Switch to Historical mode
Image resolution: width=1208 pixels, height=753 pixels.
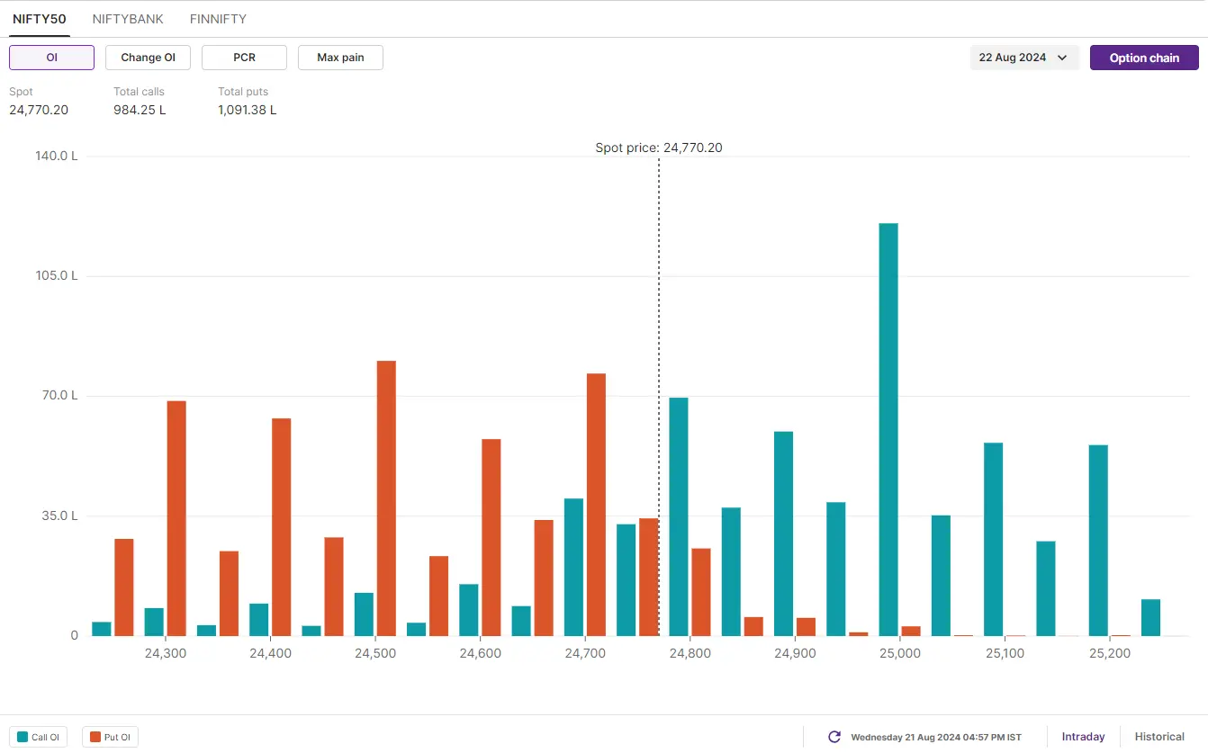tap(1159, 737)
